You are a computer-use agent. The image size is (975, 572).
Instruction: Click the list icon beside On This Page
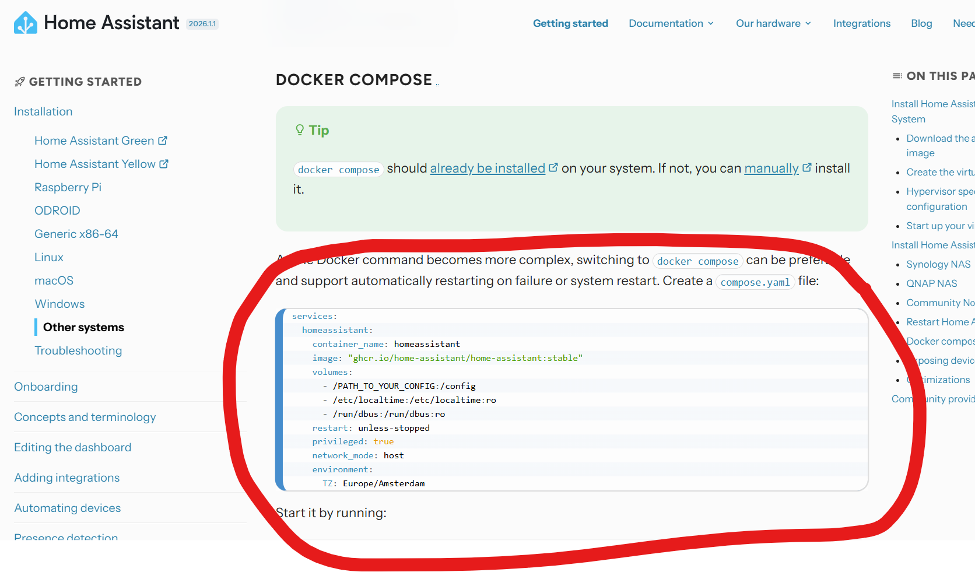pyautogui.click(x=897, y=76)
